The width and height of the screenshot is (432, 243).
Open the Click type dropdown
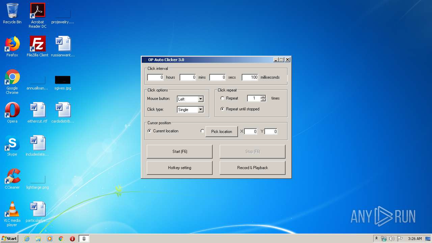[201, 110]
